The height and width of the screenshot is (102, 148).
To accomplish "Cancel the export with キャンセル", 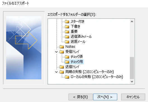I will [133, 97].
